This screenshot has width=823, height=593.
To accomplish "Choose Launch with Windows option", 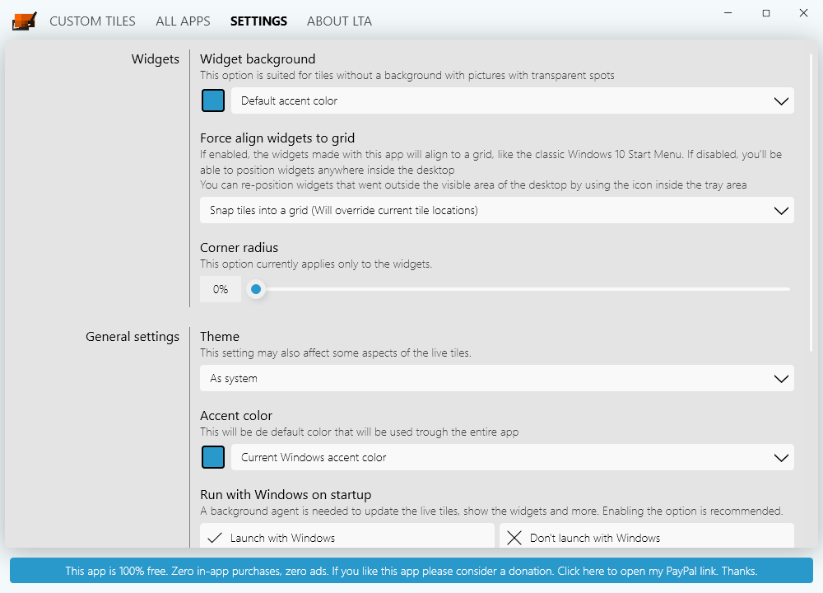I will [x=347, y=535].
